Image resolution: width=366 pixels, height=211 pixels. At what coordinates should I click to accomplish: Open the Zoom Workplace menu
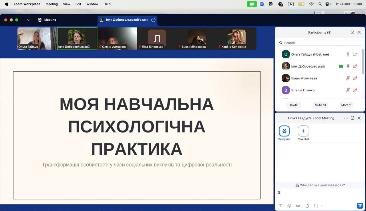[27, 4]
